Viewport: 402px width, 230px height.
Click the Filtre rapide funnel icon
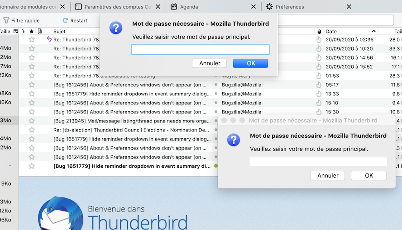point(6,20)
